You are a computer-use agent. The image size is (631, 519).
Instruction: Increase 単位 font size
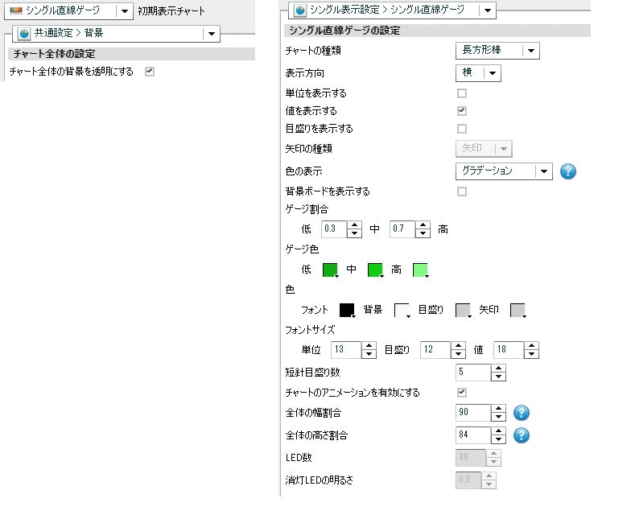coord(369,346)
